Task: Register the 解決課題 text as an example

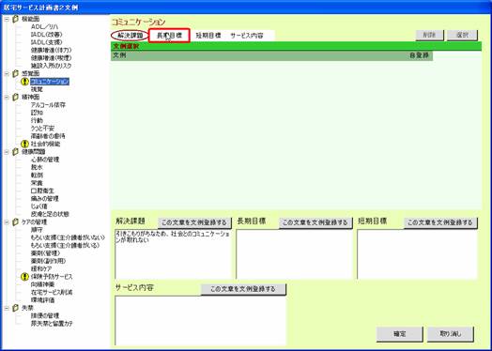Action: [194, 222]
